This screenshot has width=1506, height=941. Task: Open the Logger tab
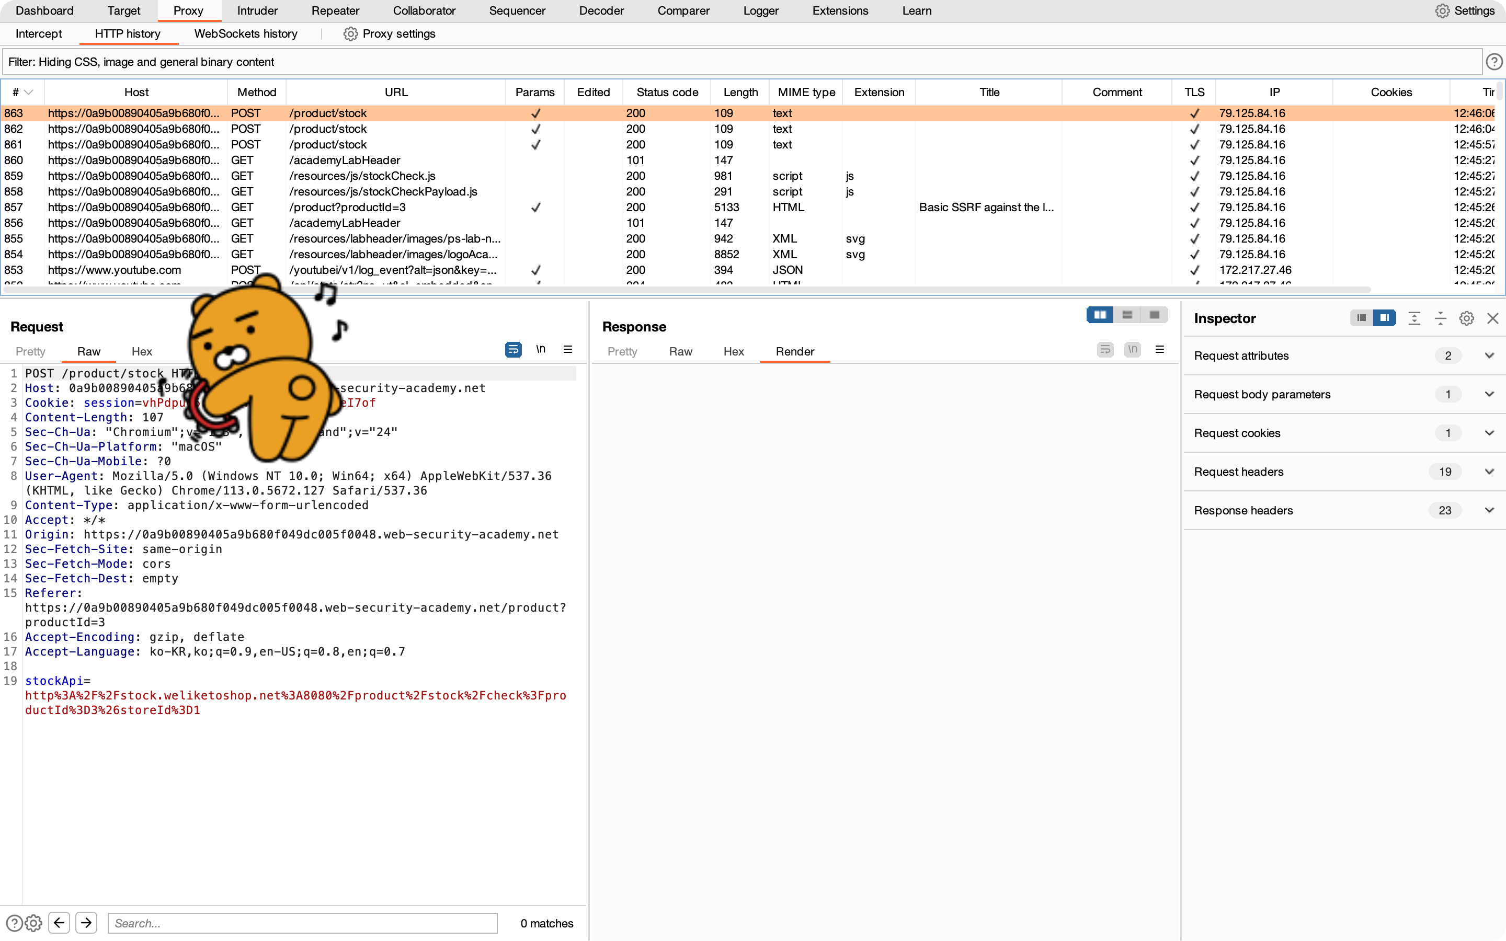click(x=760, y=10)
